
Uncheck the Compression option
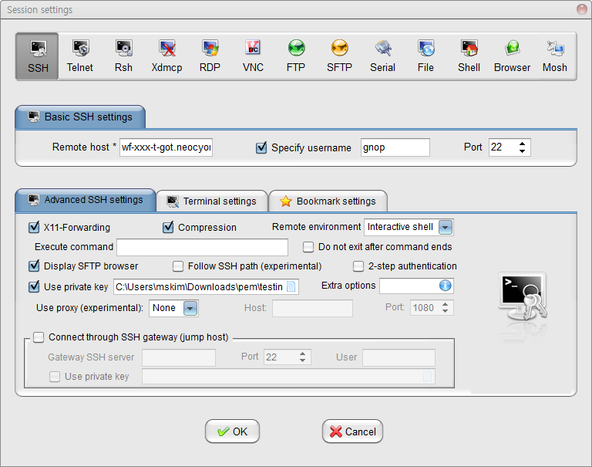click(168, 227)
